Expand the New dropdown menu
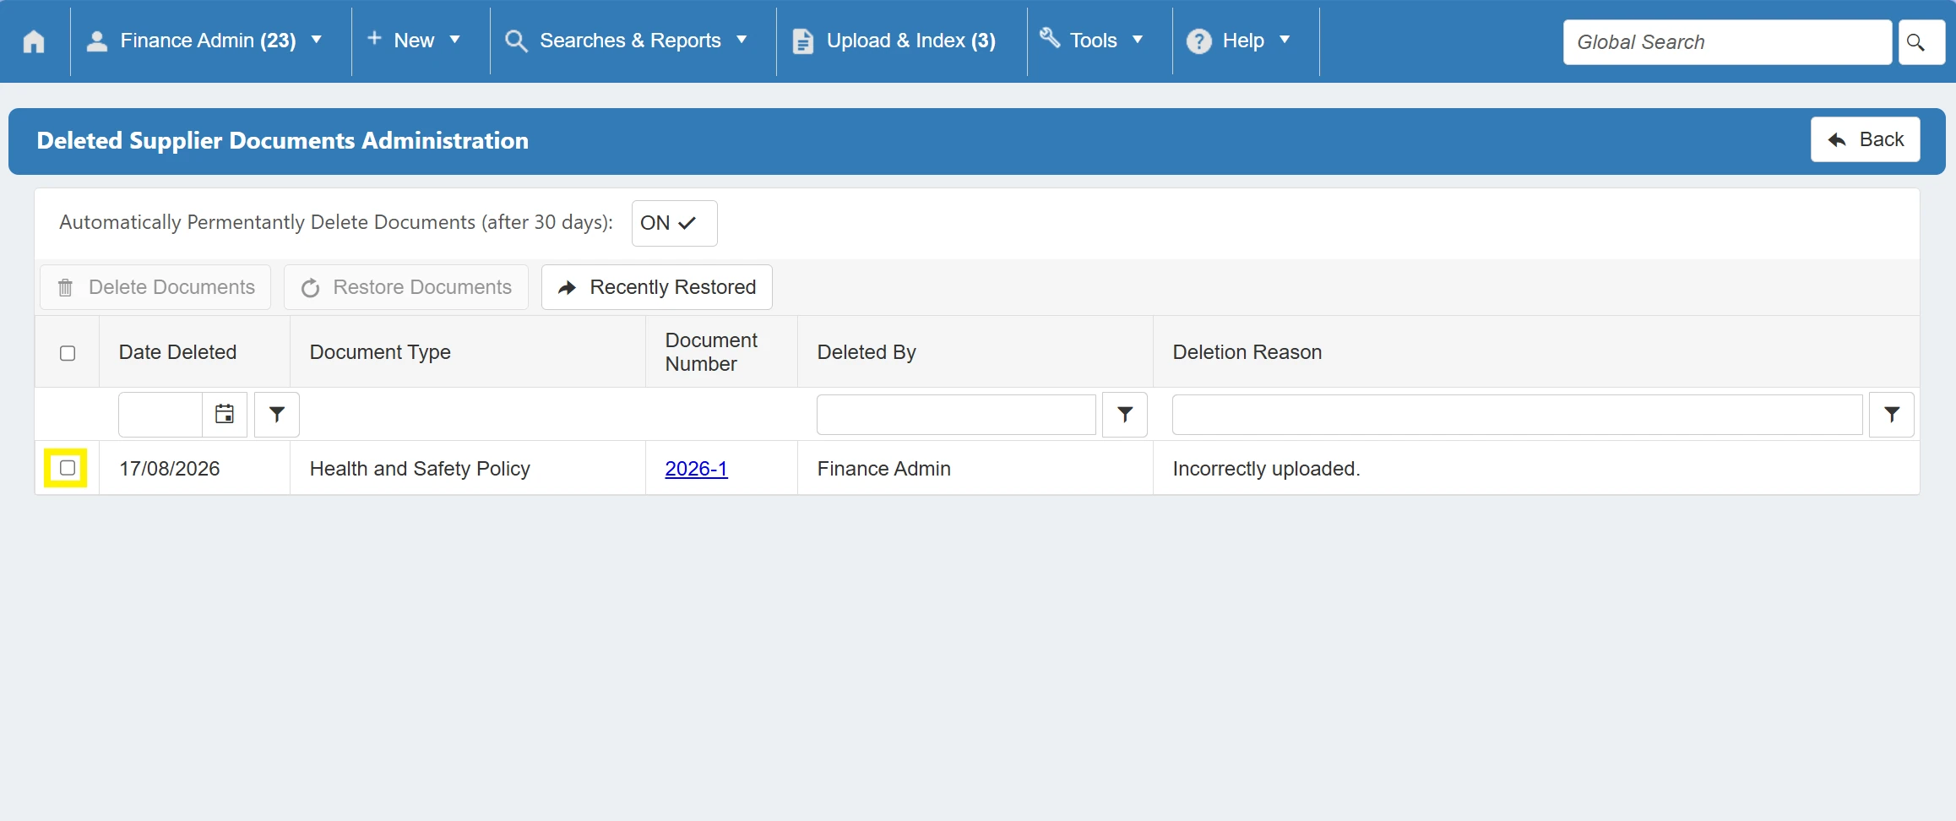1956x821 pixels. point(414,41)
